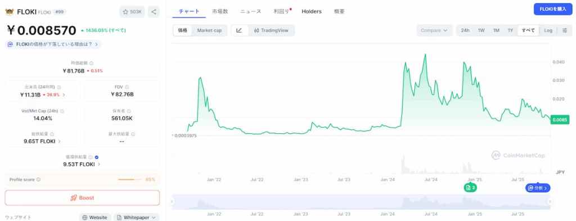The height and width of the screenshot is (221, 576).
Task: Show info tooltip for 保有者
Action: click(x=129, y=111)
